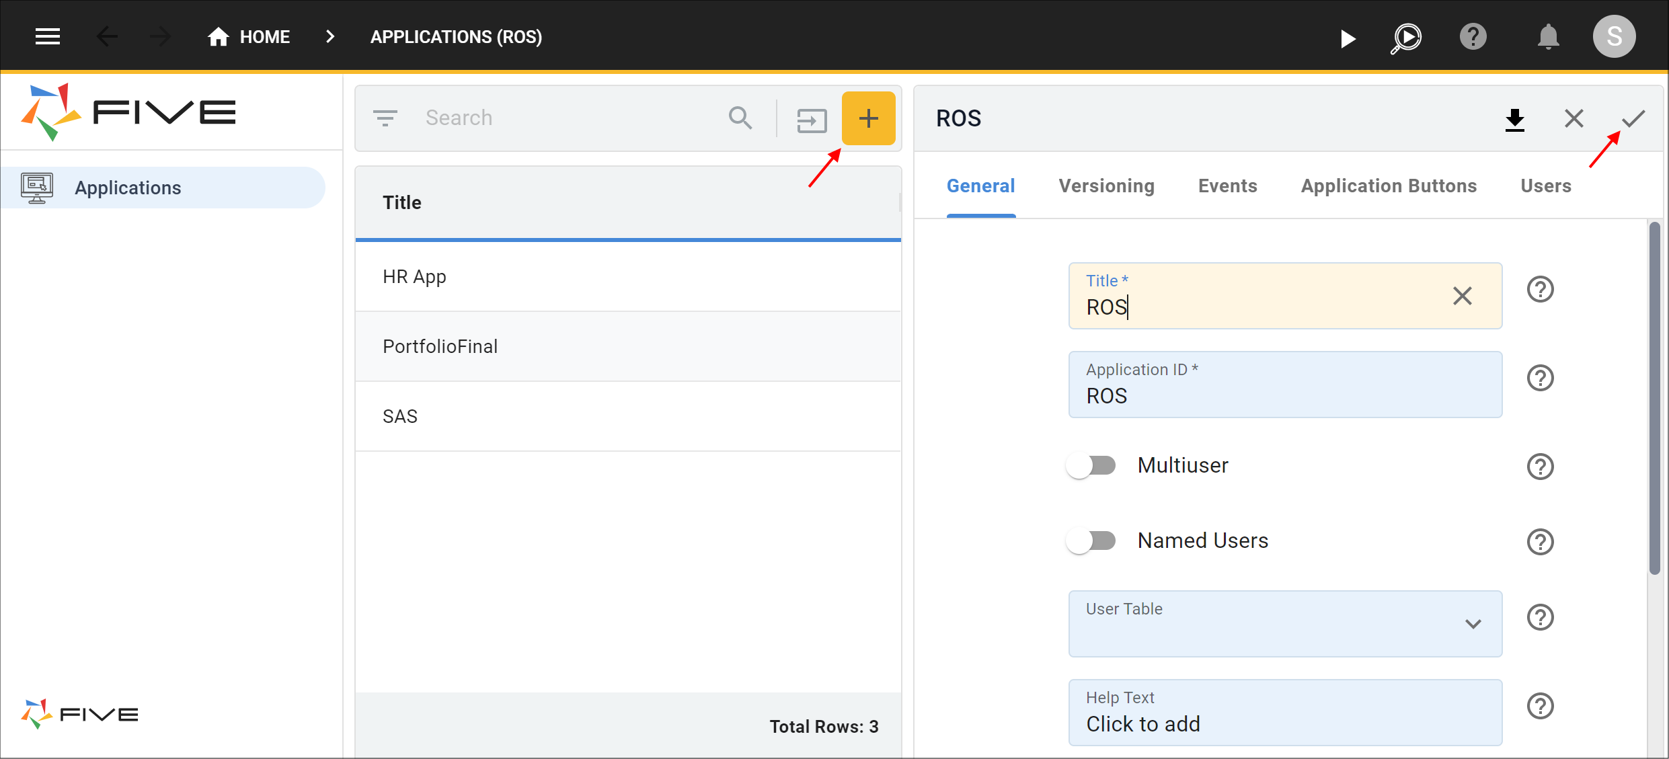Image resolution: width=1669 pixels, height=759 pixels.
Task: Click the form's vertical scrollbar
Action: tap(1654, 399)
